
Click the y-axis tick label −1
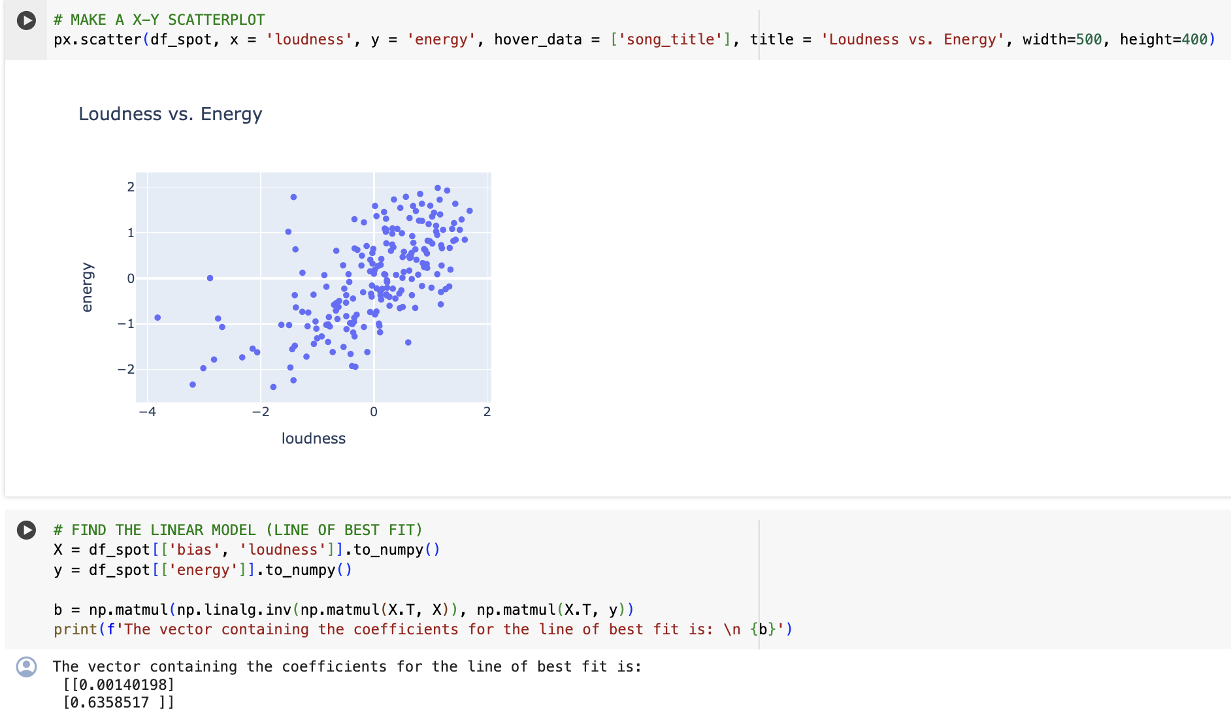coord(126,323)
